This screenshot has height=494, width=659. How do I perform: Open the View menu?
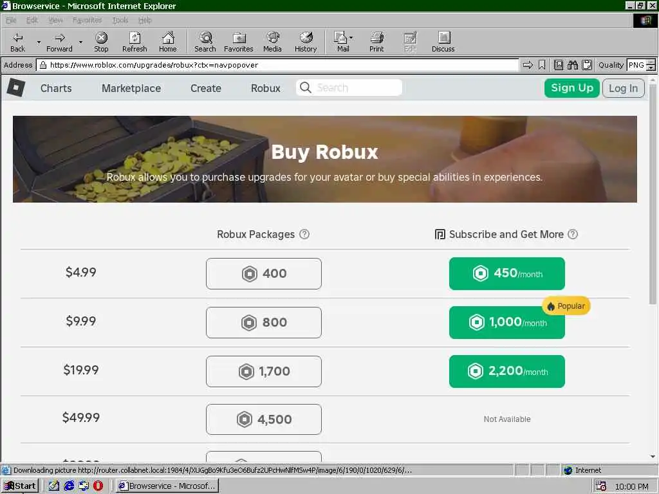(55, 20)
